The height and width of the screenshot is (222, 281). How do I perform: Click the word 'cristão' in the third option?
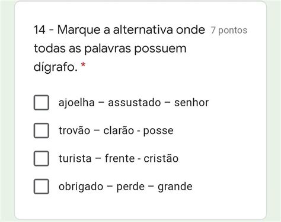161,158
